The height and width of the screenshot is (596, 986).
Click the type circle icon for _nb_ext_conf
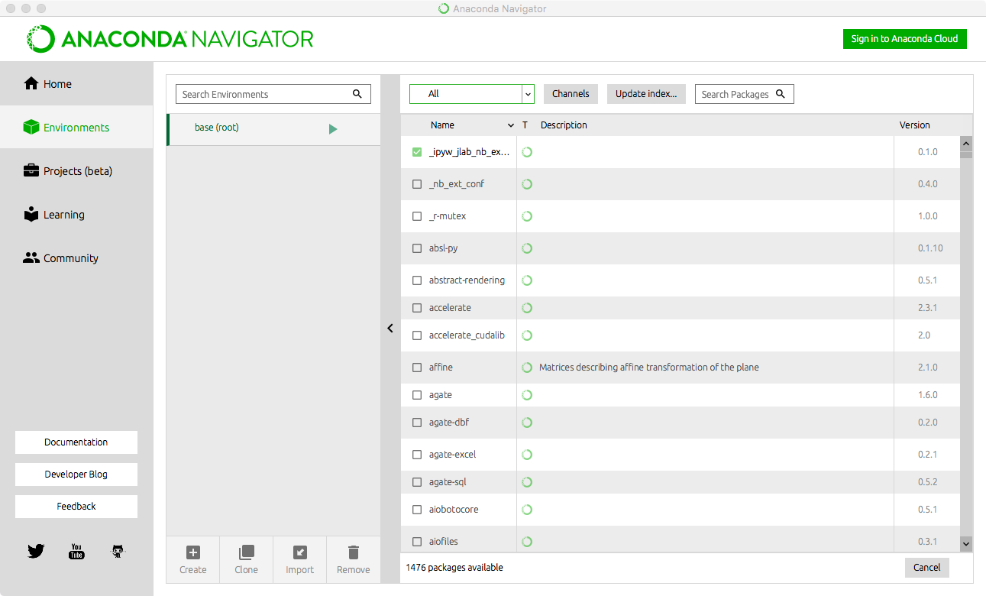[x=527, y=184]
